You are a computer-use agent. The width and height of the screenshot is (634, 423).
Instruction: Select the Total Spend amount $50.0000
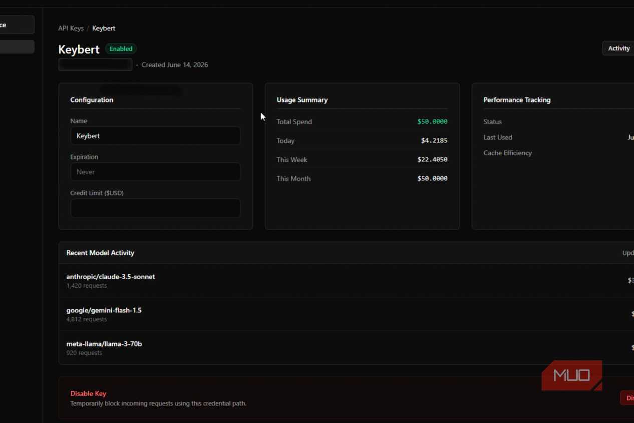[432, 121]
